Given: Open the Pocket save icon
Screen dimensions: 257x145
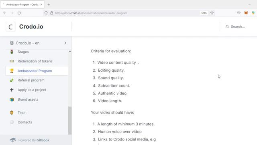Looking at the screenshot, I should [239, 13].
